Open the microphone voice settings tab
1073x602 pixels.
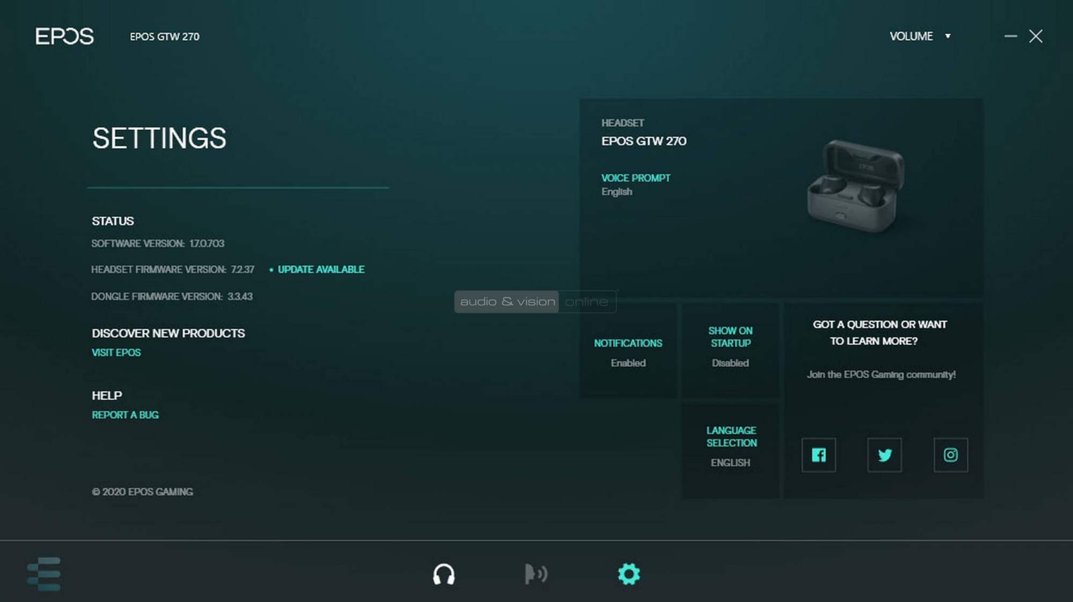point(535,574)
